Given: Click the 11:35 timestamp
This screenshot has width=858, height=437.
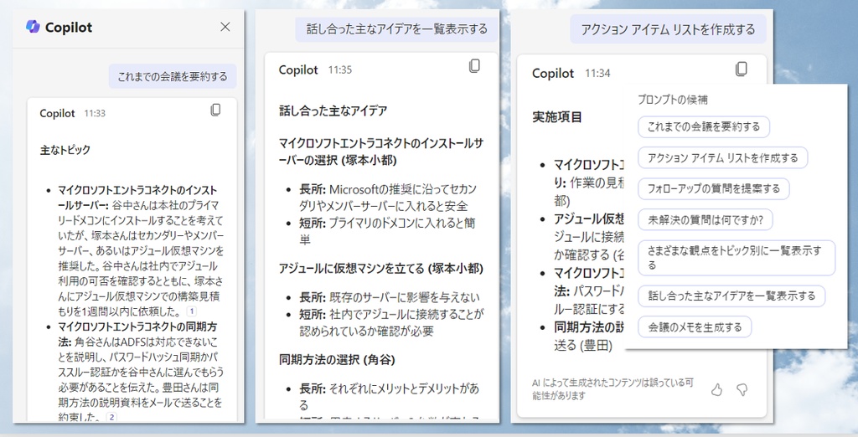Looking at the screenshot, I should point(340,70).
